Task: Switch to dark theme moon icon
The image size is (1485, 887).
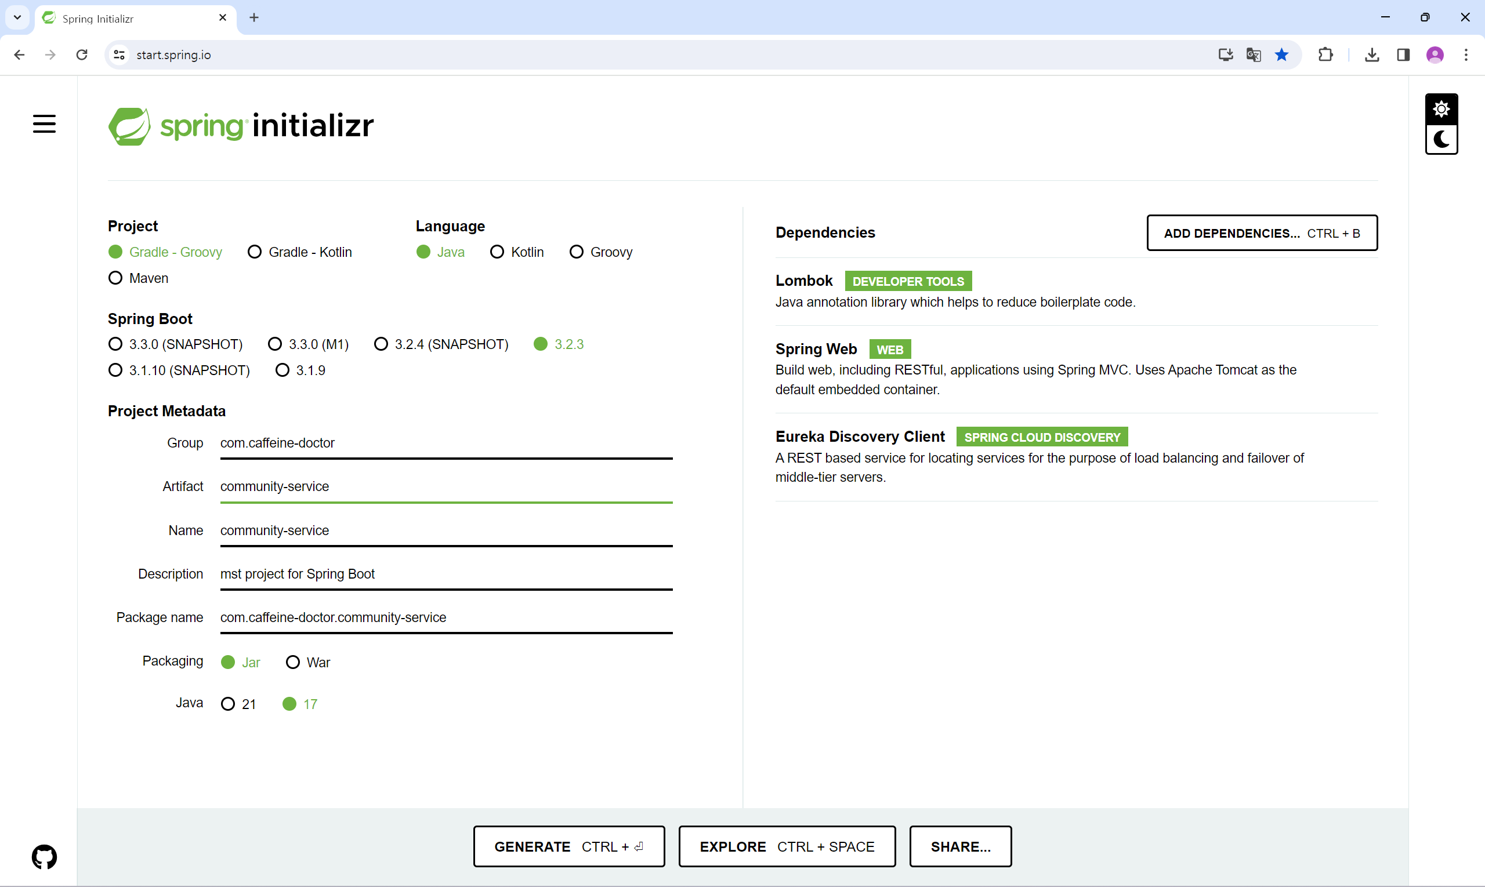Action: 1441,139
